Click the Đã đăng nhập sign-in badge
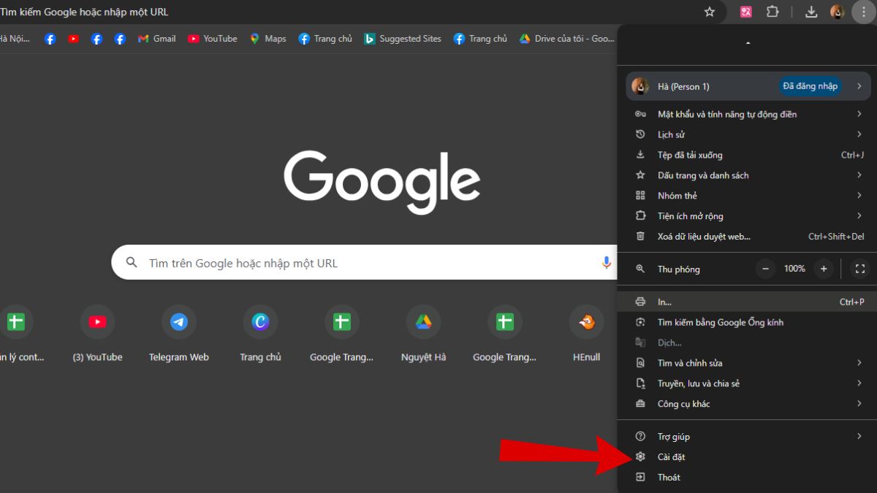 pos(810,86)
